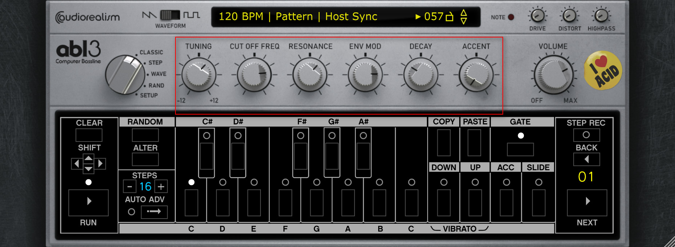
Task: Click the mode selector rotary knob
Action: coord(125,75)
